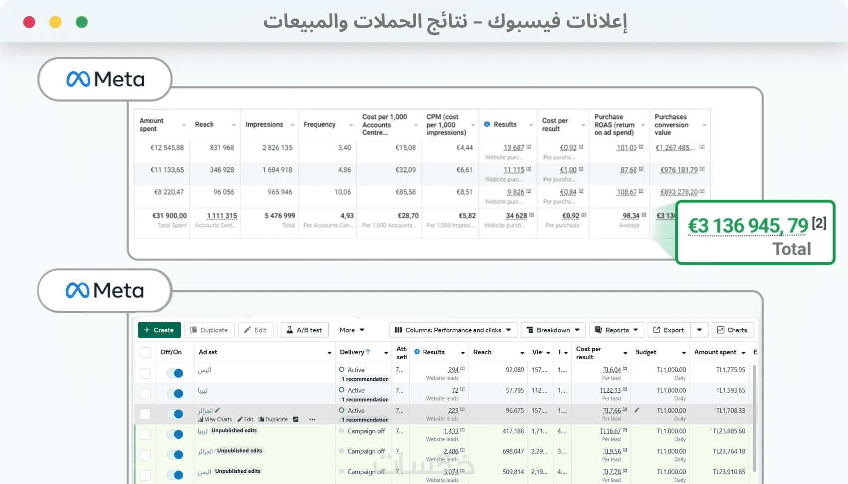
Task: Click Campaign off status in the TL23,764.18 row
Action: 366,451
